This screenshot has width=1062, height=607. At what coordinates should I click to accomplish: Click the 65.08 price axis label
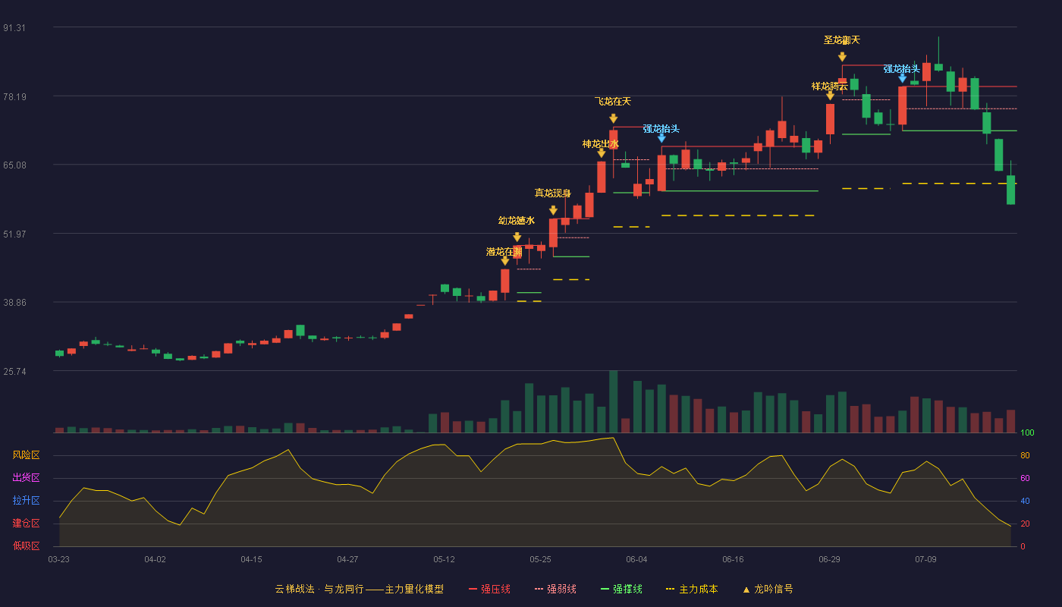click(x=14, y=165)
